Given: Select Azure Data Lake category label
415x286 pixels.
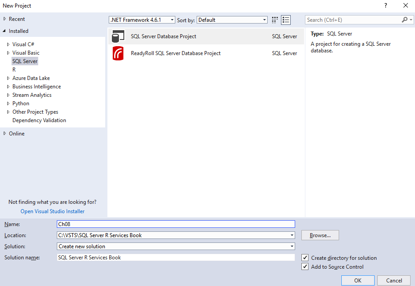Looking at the screenshot, I should (x=31, y=78).
